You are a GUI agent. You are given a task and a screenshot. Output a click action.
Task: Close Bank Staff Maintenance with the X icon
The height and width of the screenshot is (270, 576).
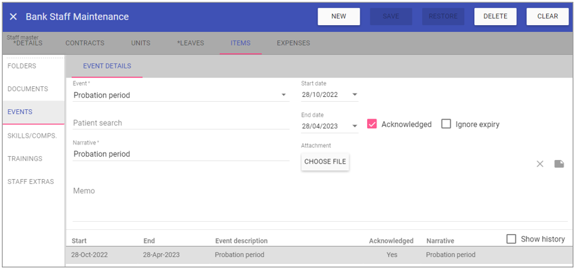[x=13, y=16]
